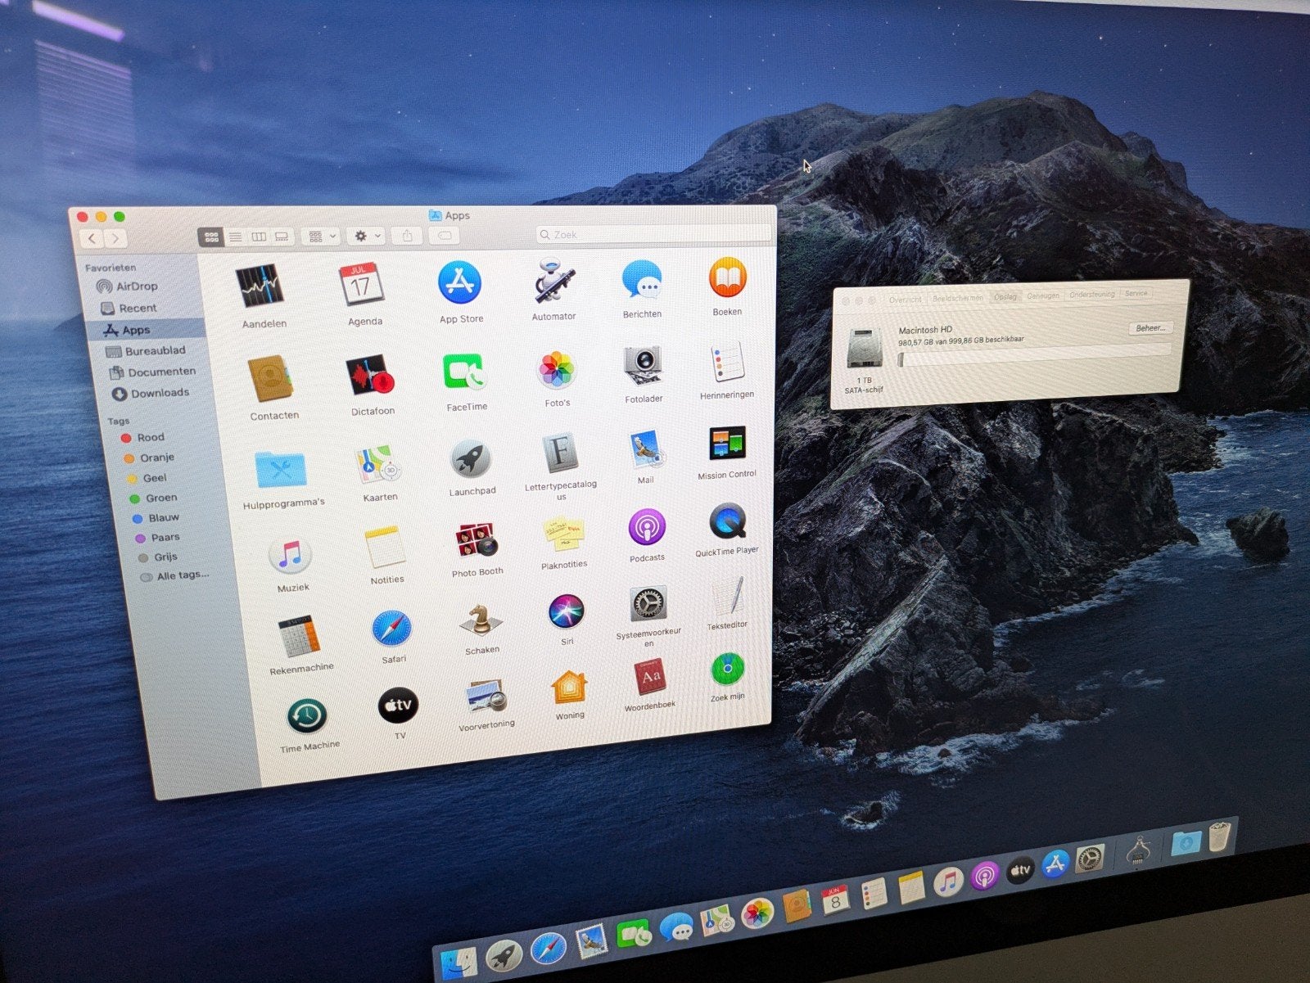
Task: Select the Mission Control app icon
Action: [726, 444]
